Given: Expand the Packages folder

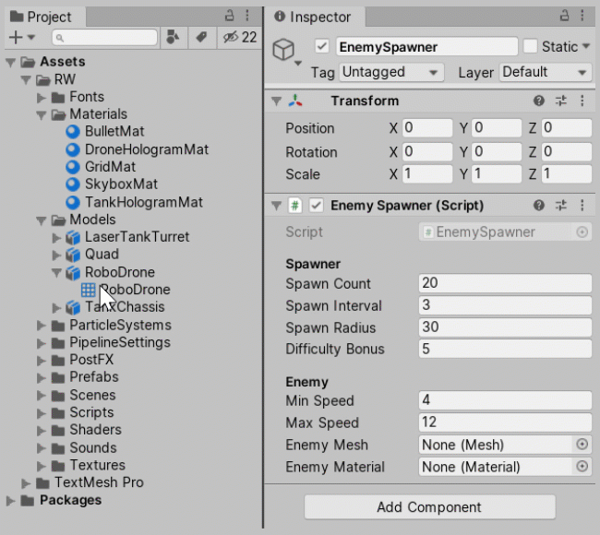Looking at the screenshot, I should coord(11,500).
